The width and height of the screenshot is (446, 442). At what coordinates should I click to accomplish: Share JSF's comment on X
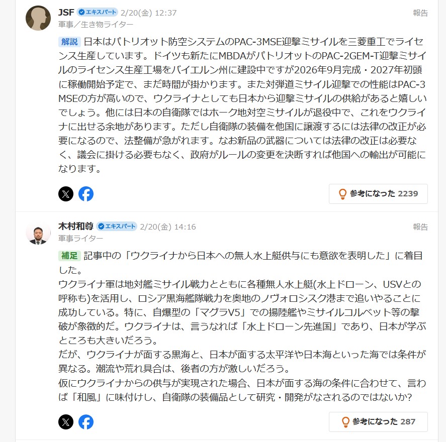[x=66, y=194]
